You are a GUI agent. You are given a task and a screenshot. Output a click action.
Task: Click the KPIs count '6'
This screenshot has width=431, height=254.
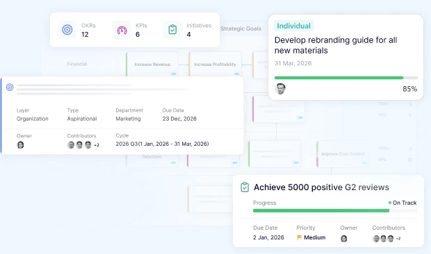138,34
